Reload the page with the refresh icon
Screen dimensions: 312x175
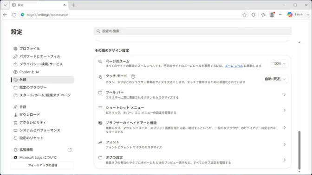(x=14, y=15)
